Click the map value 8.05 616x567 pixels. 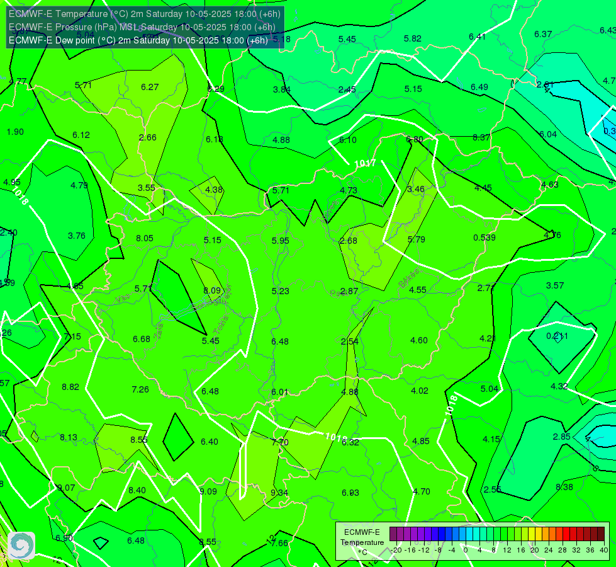145,238
